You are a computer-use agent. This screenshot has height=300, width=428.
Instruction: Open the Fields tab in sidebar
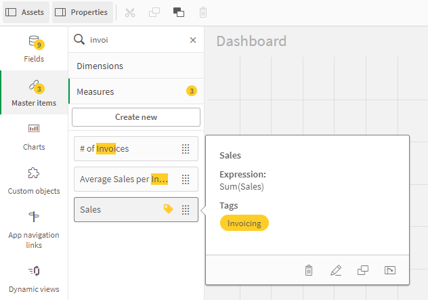click(34, 49)
